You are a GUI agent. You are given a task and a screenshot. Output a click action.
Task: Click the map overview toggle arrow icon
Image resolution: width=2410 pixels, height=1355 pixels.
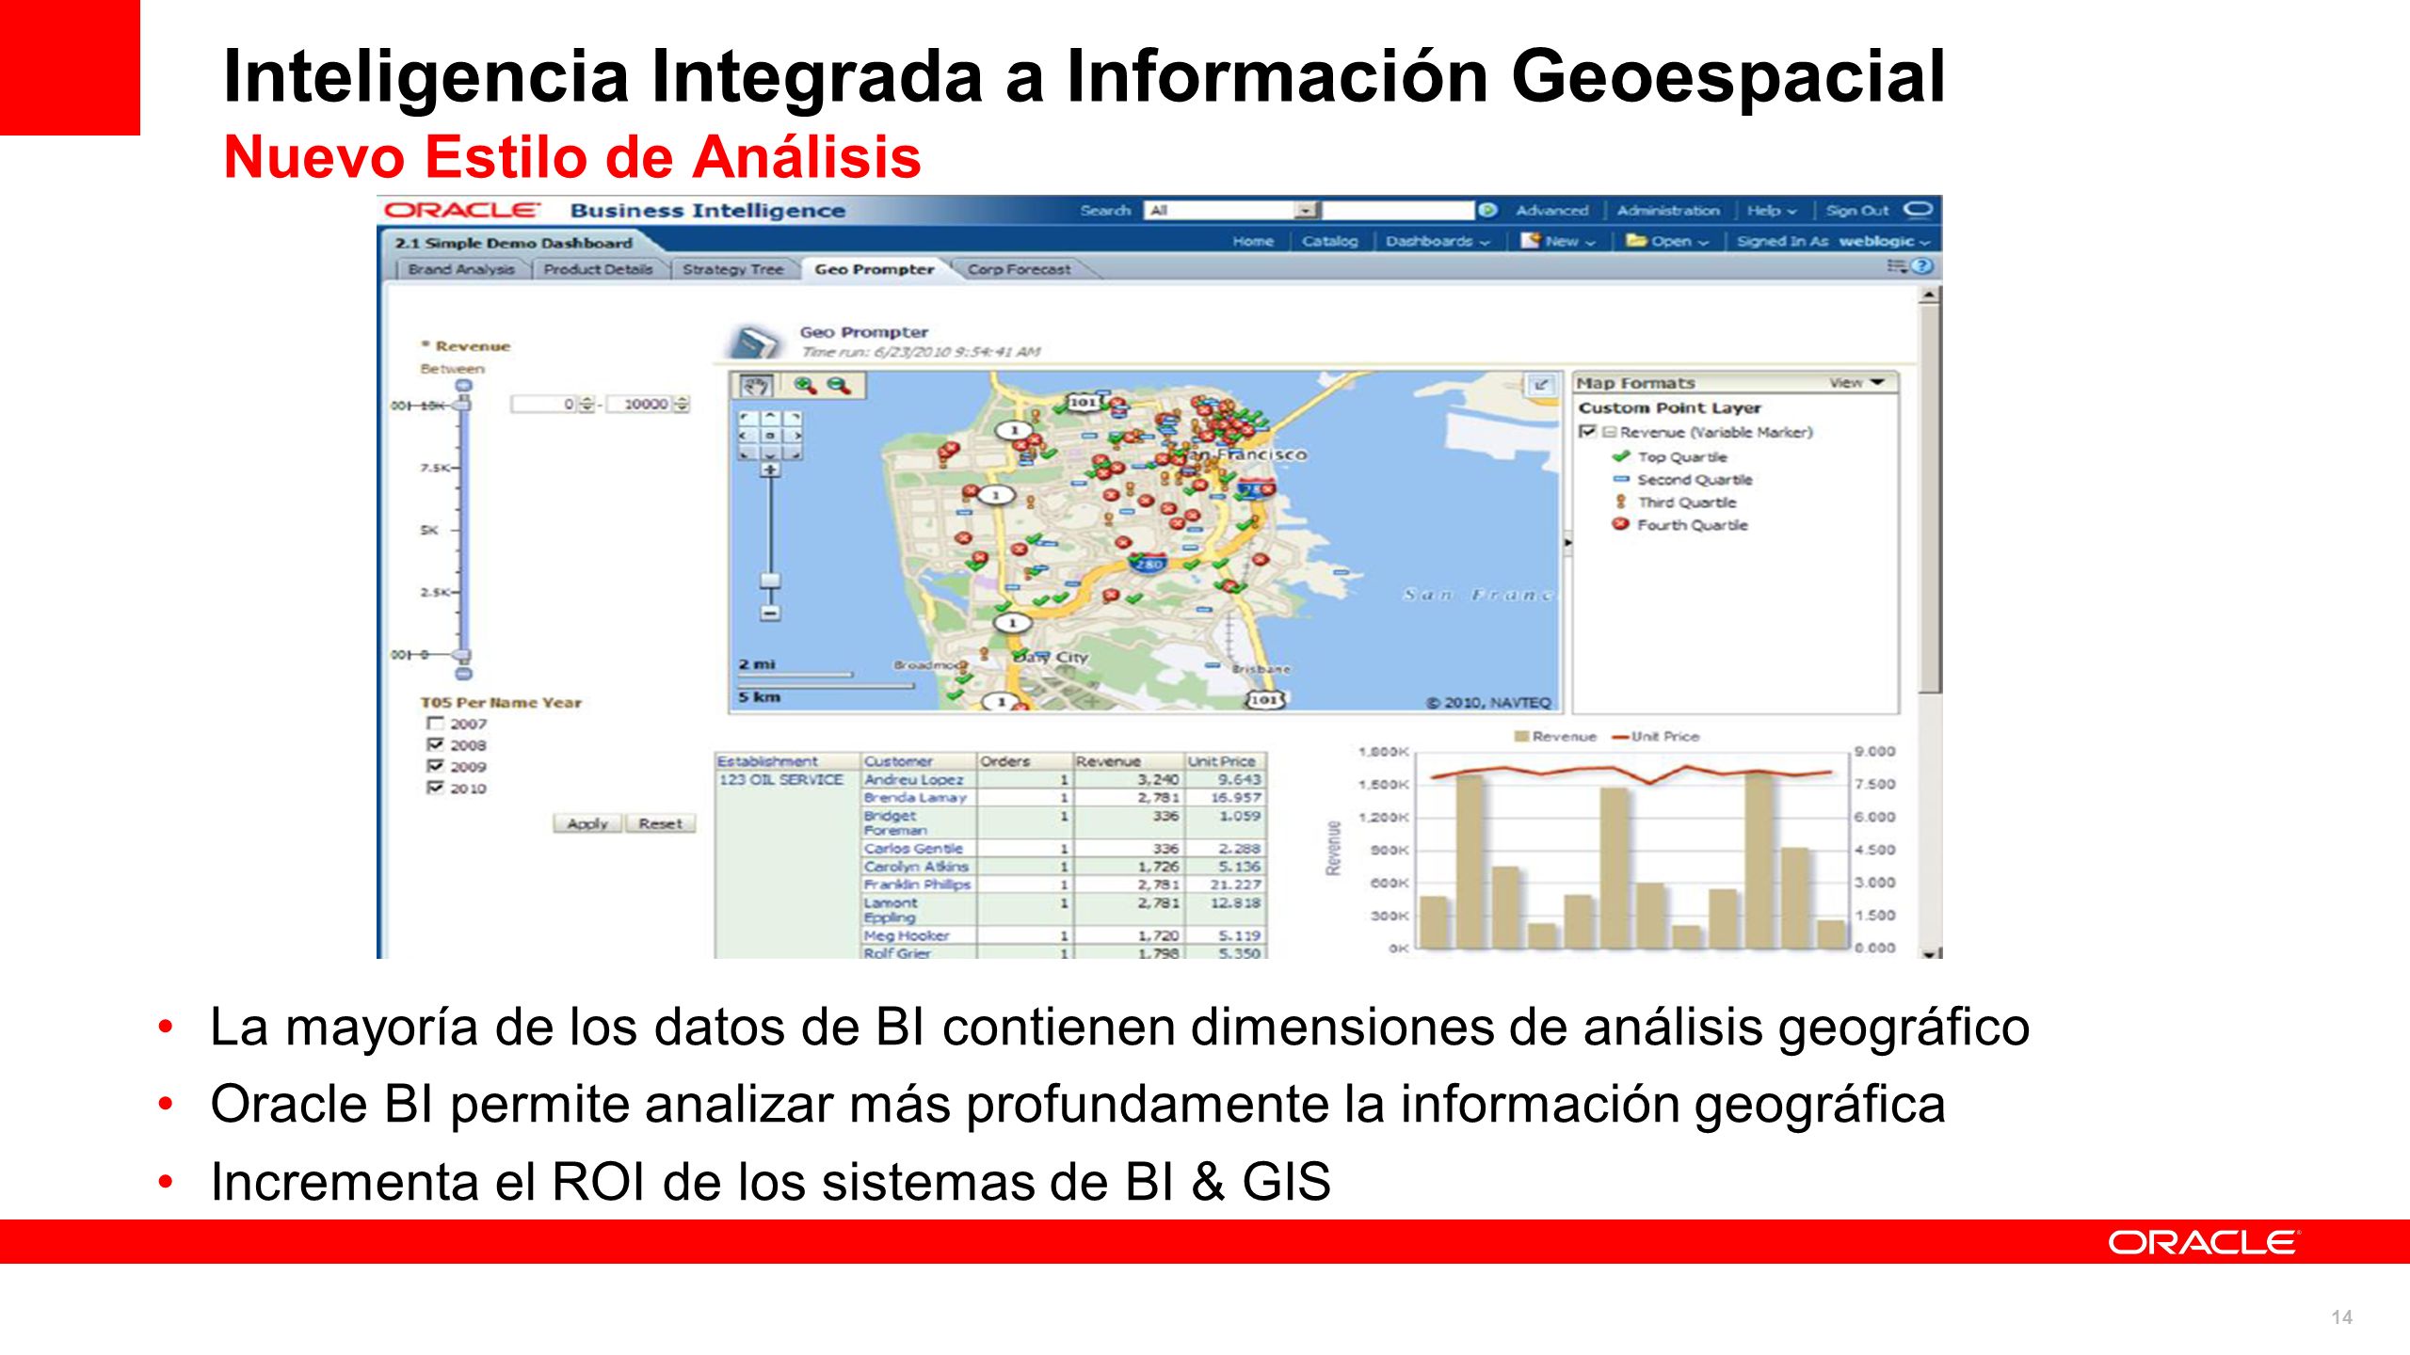coord(1540,385)
